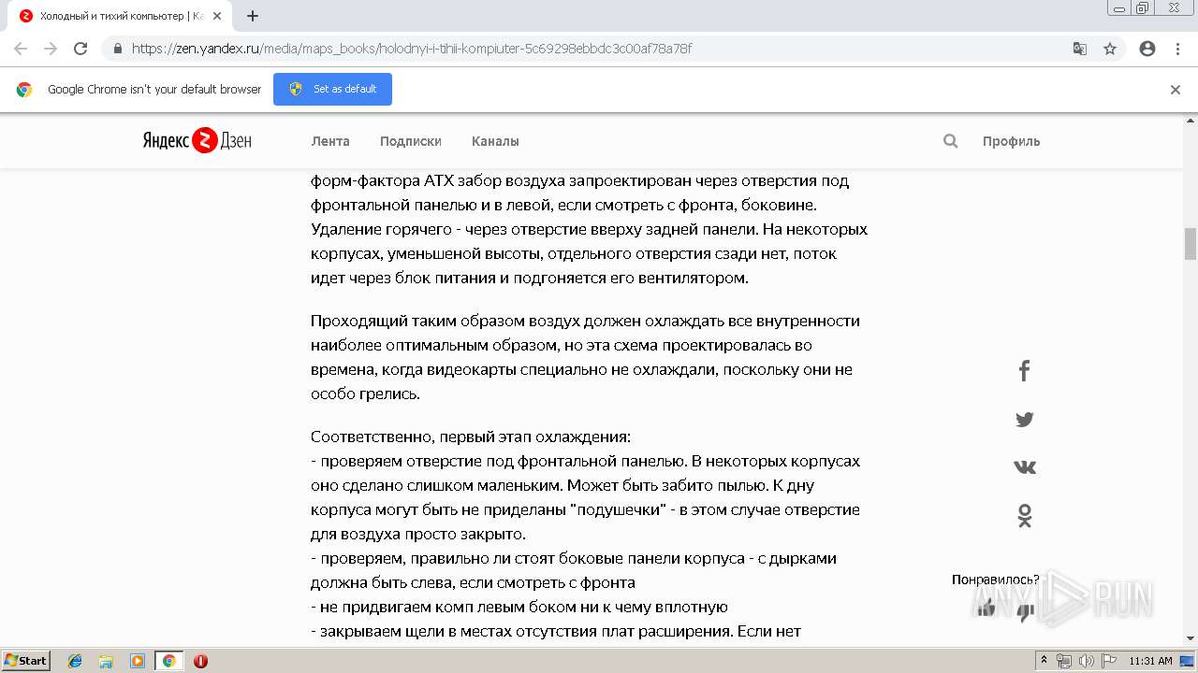Image resolution: width=1198 pixels, height=673 pixels.
Task: Share article on VK
Action: (1024, 467)
